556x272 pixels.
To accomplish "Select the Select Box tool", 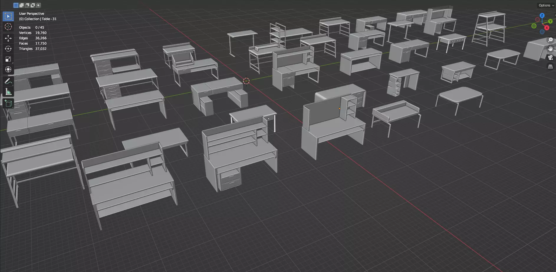I will 8,16.
